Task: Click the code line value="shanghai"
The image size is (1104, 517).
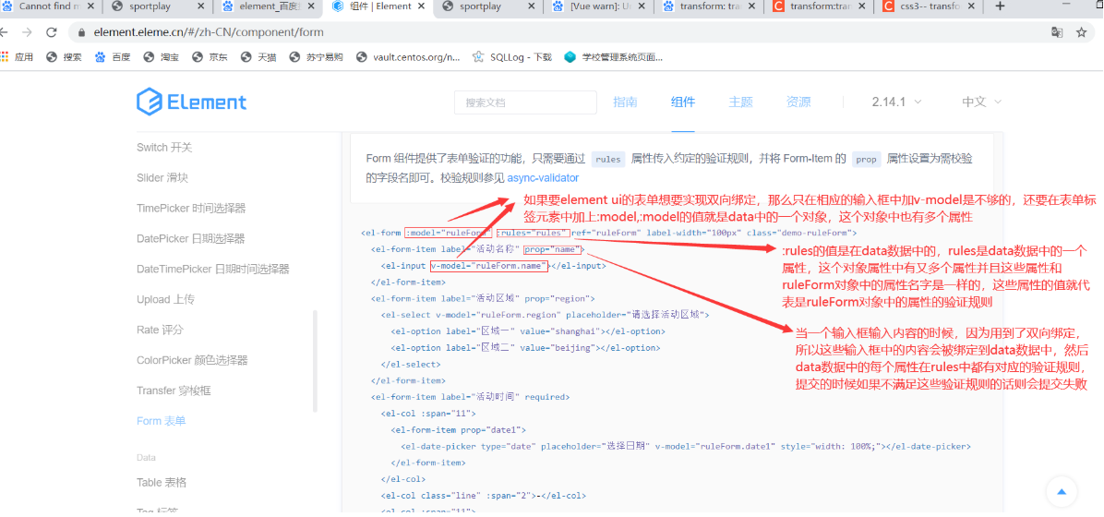Action: 528,331
